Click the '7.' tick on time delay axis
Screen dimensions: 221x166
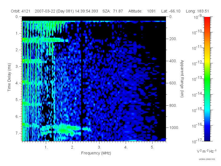pos(17,133)
